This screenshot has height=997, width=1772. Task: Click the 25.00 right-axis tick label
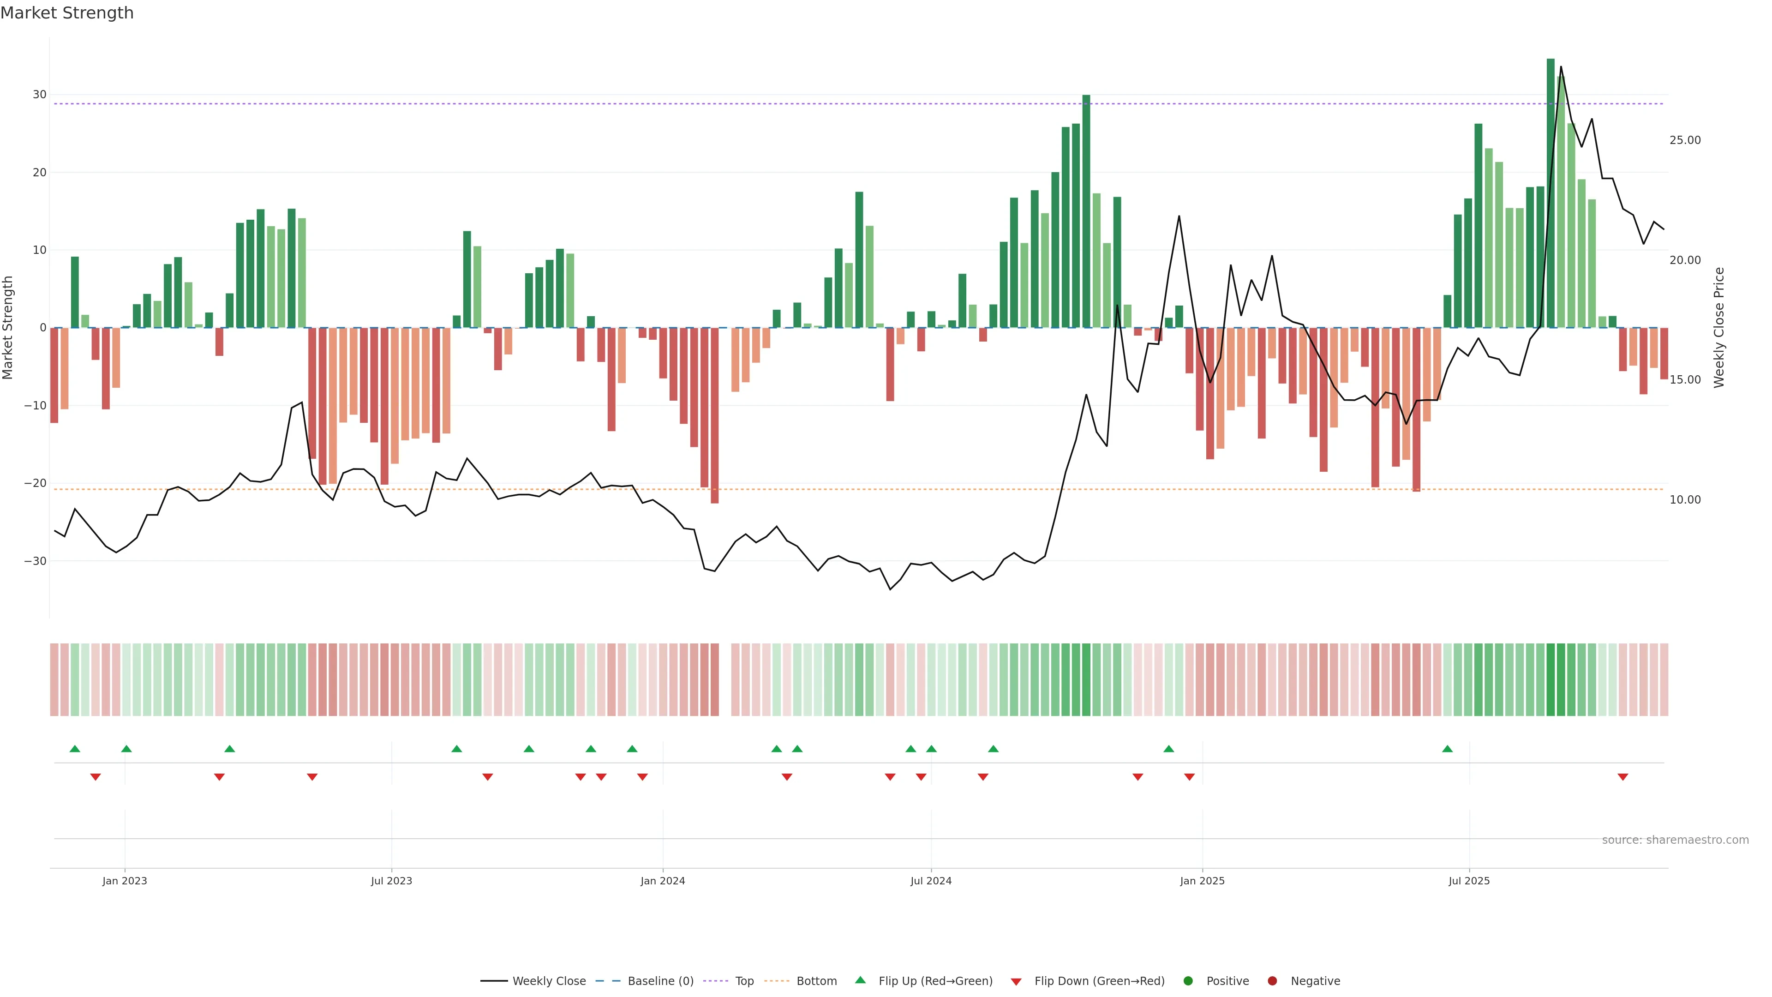pyautogui.click(x=1685, y=140)
